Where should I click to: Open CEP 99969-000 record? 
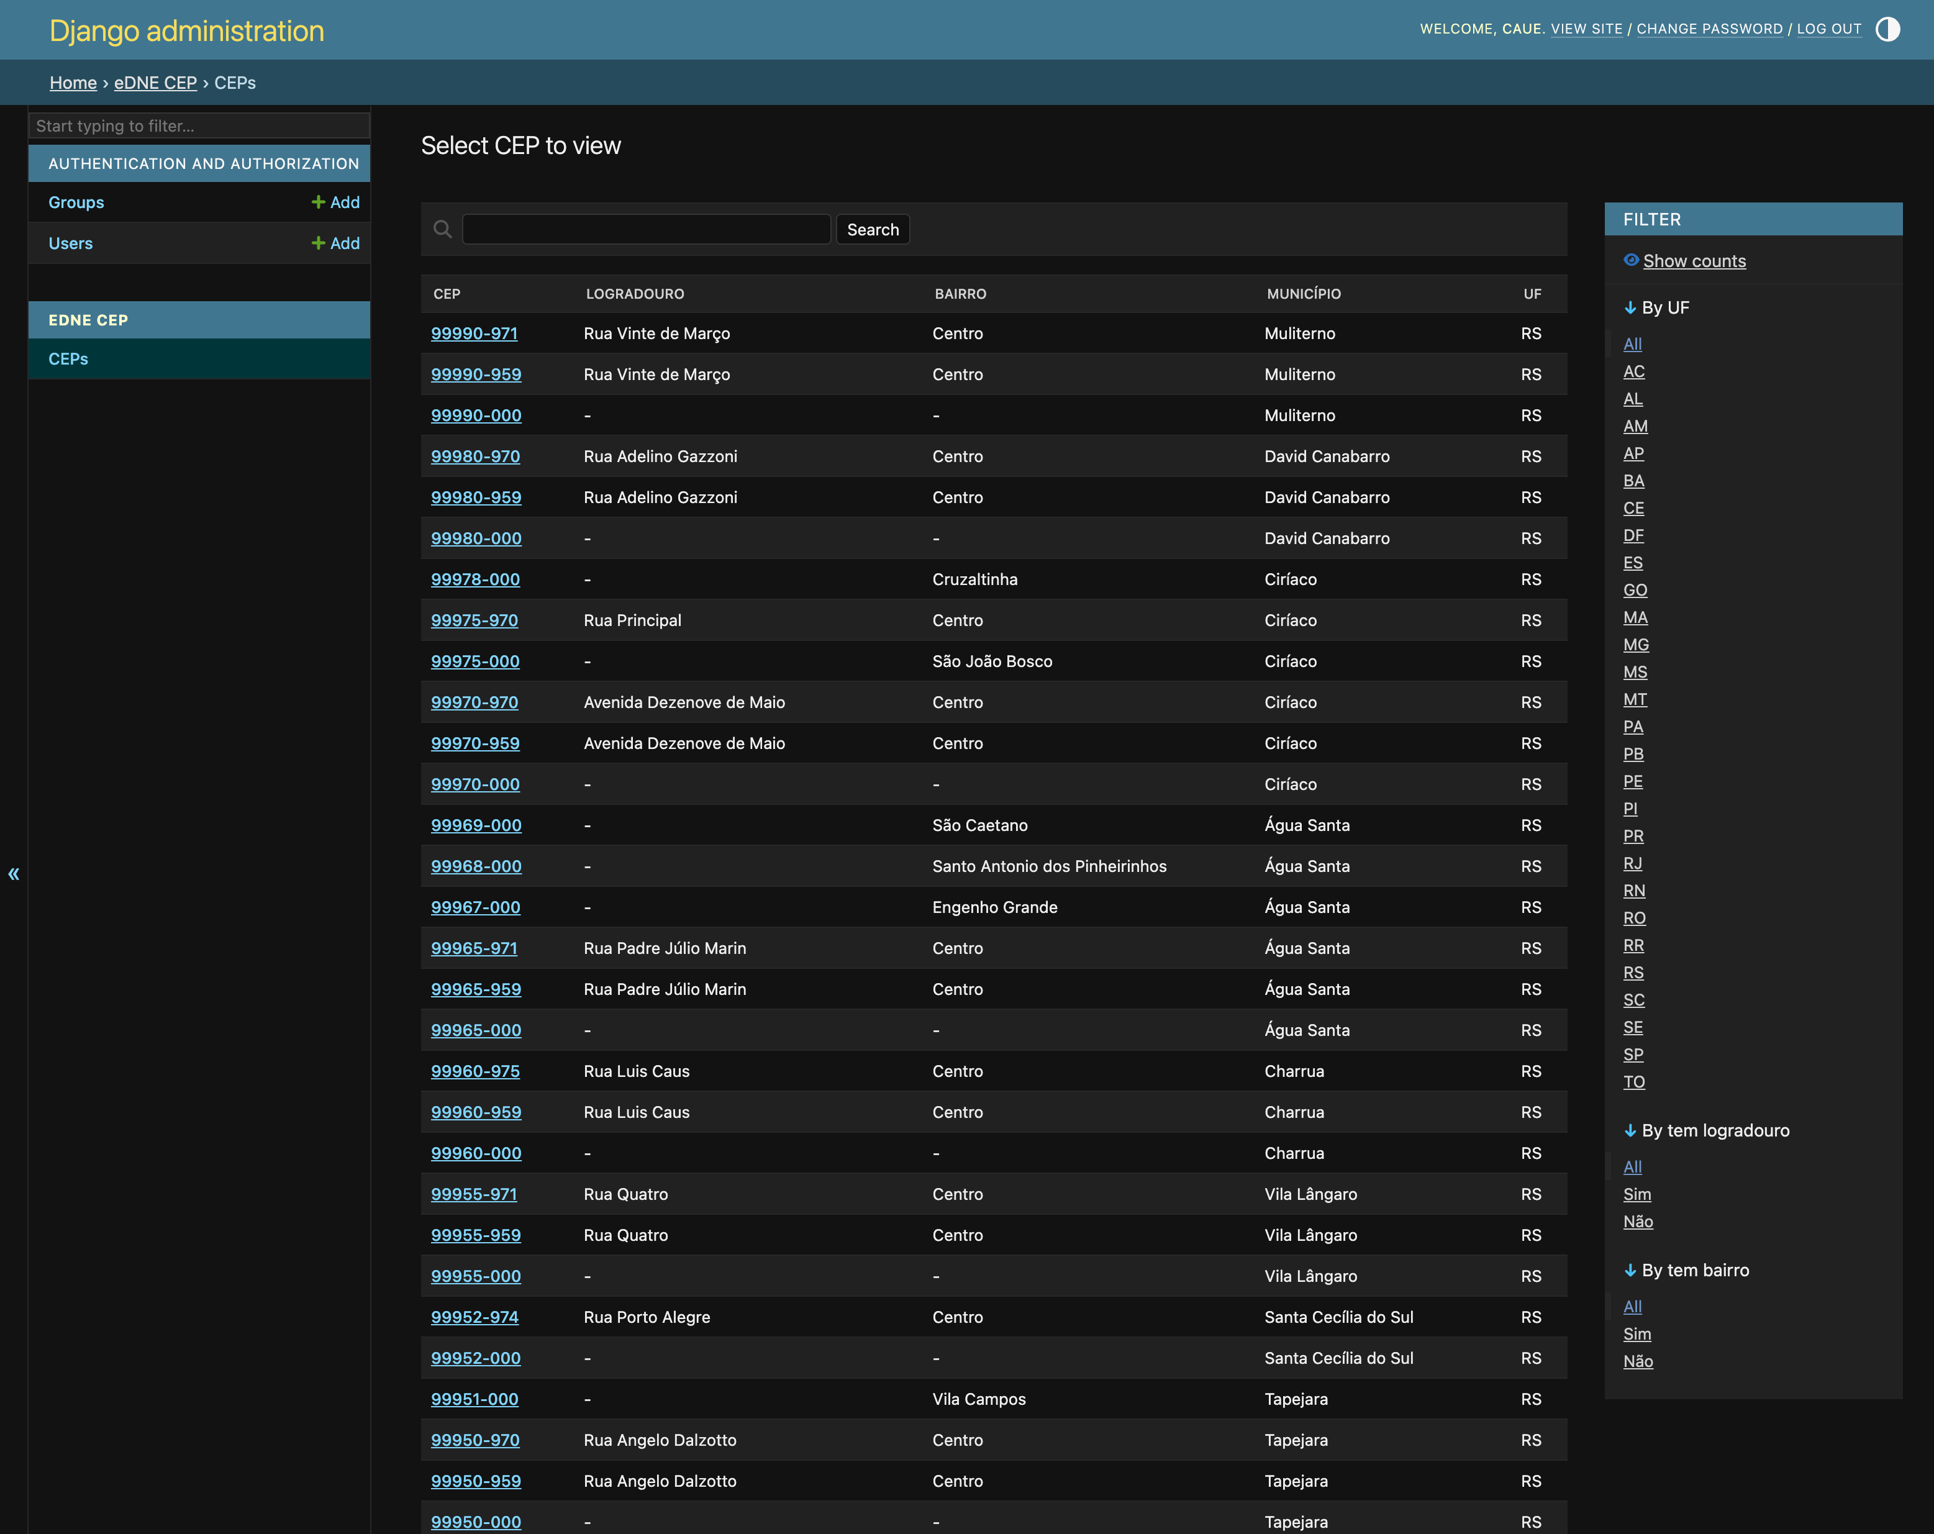click(x=476, y=825)
